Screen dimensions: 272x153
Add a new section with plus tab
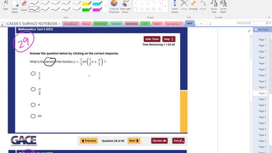pyautogui.click(x=210, y=24)
